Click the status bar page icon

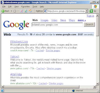(x=2, y=90)
